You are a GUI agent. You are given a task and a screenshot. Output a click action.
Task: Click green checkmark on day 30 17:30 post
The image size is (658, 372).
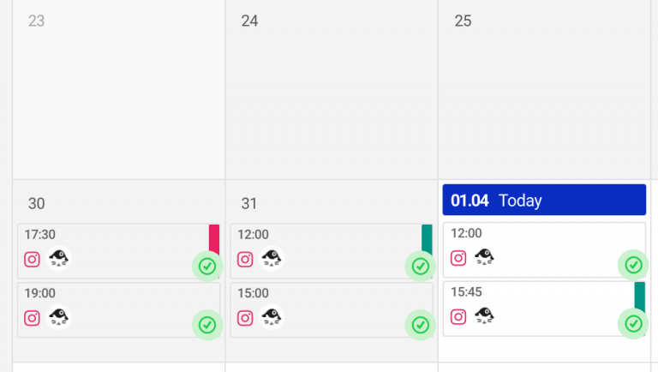(206, 267)
